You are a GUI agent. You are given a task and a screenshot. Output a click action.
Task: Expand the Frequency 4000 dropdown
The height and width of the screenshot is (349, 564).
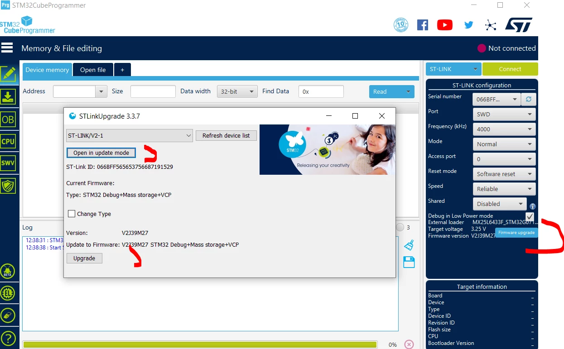point(504,129)
